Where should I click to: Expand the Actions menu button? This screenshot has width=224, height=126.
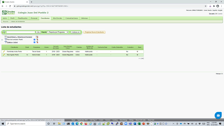pos(76,32)
